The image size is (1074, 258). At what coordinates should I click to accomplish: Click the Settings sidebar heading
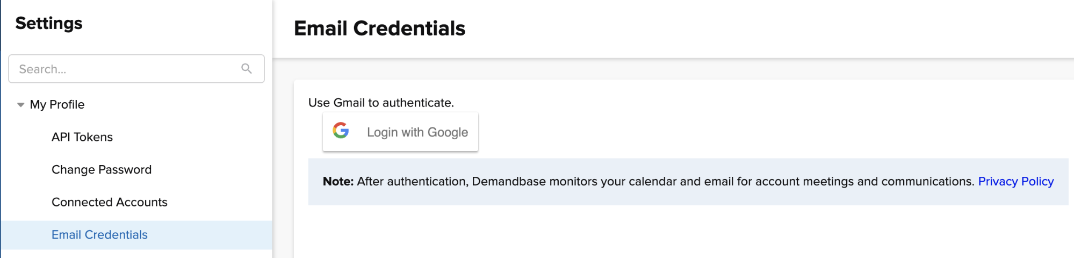click(49, 23)
